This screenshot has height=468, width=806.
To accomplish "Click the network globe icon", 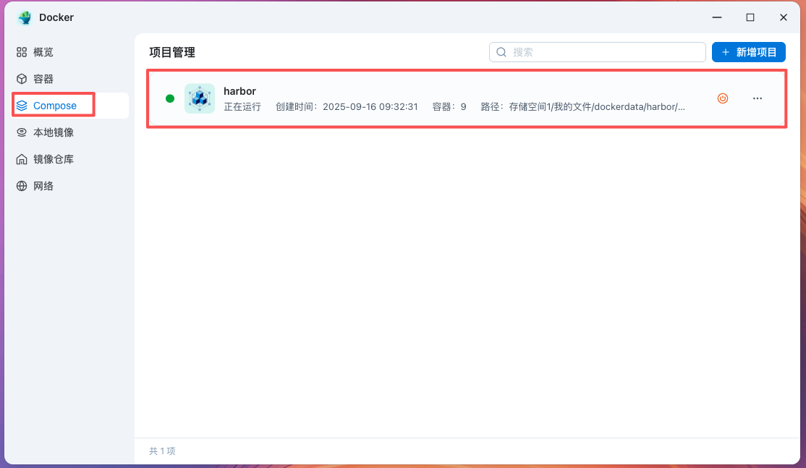I will click(x=22, y=186).
